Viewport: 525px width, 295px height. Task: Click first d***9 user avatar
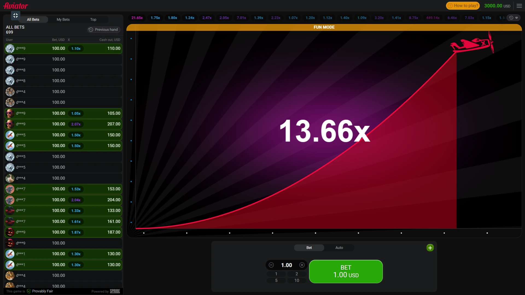coord(10,49)
